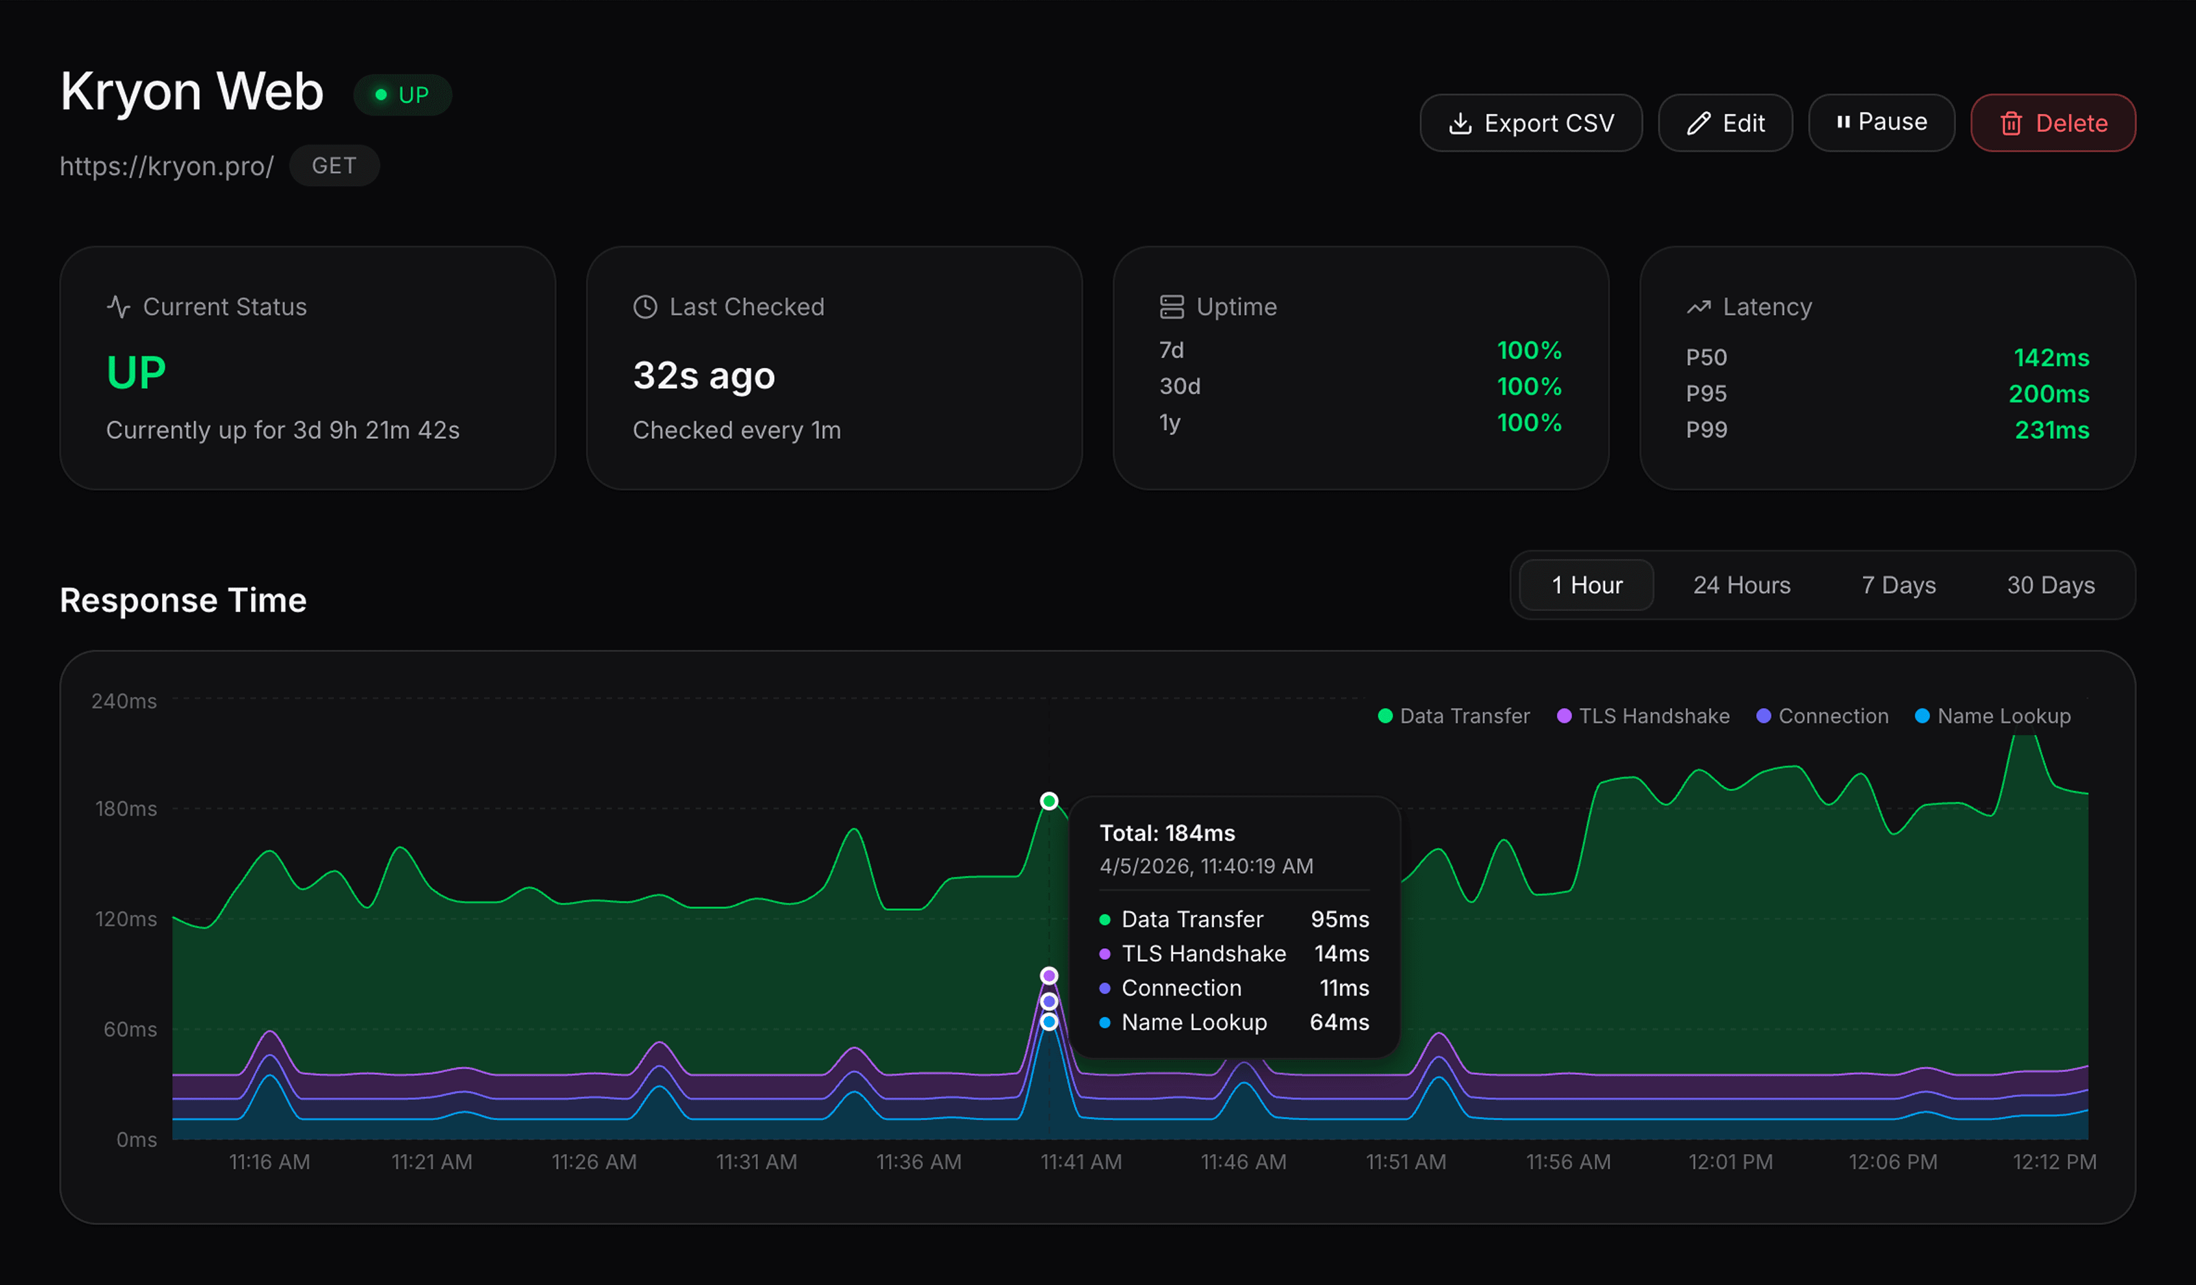
Task: Click 'Total: 184ms' in the tooltip
Action: click(x=1167, y=833)
